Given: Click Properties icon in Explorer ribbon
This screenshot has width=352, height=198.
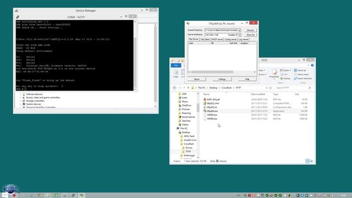Looking at the screenshot, I should pyautogui.click(x=274, y=74).
